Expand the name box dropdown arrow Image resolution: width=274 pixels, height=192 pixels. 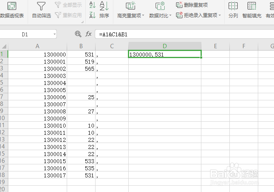54,34
